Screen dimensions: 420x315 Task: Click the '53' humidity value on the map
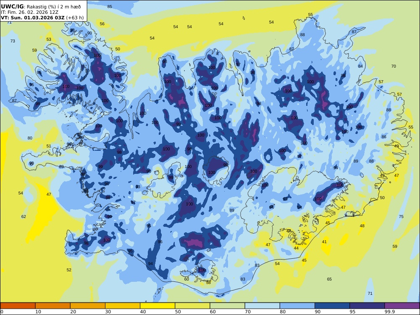[x=48, y=39]
